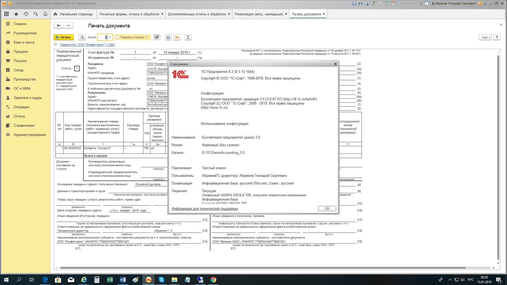The image size is (507, 285).
Task: Open the Главное section
Action: point(26,24)
